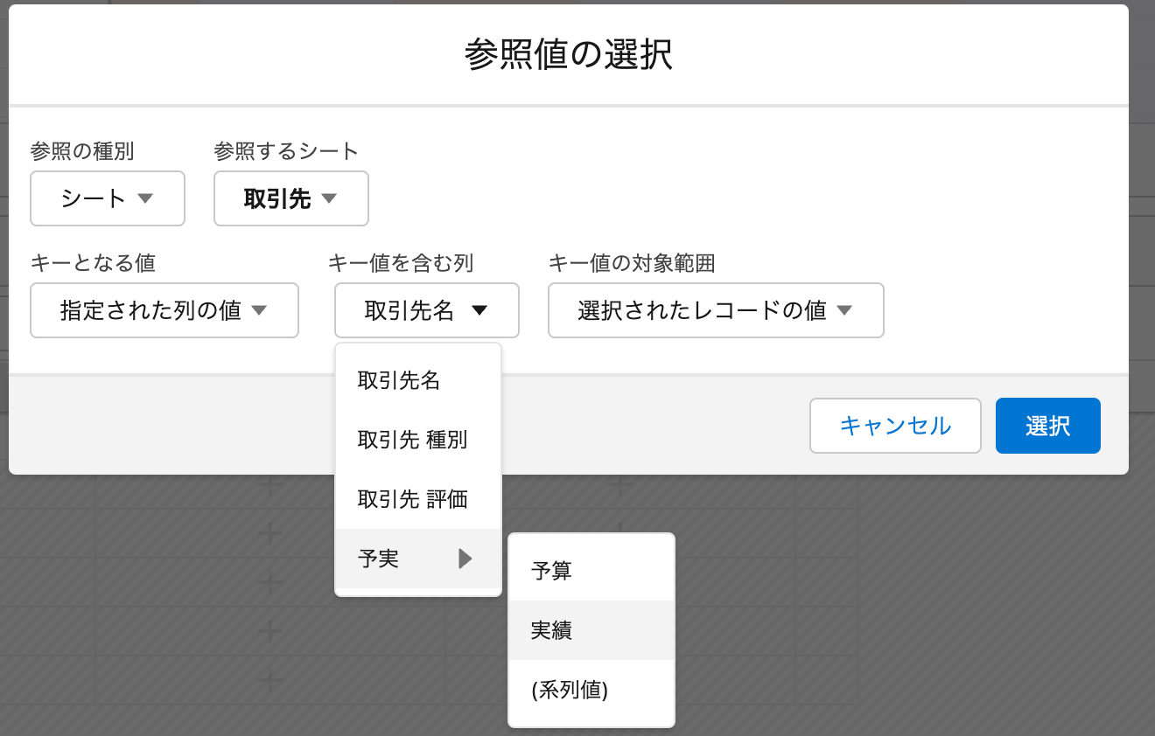
Task: Click the 参照の種別 field label
Action: pos(81,151)
